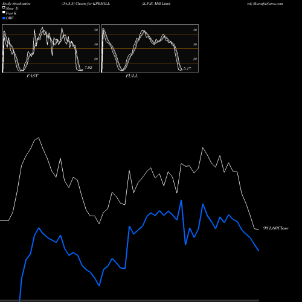Click the Slow D legend swatch
Viewport: 302px width, 302px height.
click(x=4, y=8)
